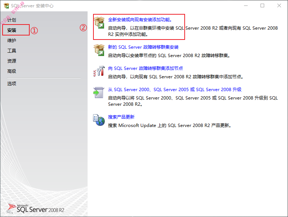The width and height of the screenshot is (288, 217).
Task: Click description text 启动向导以安装单节点的 SQL Server
Action: click(x=169, y=56)
